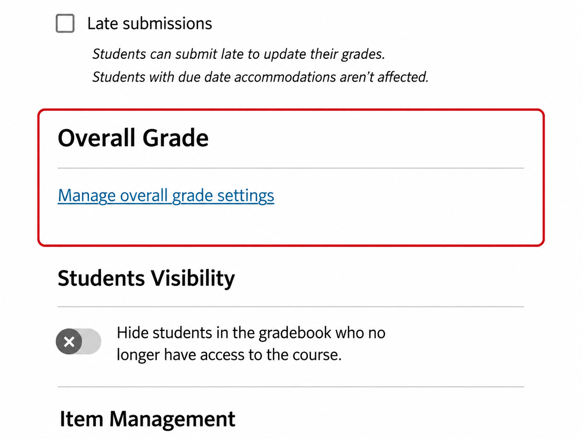
Task: Click the Late submissions label text
Action: [x=150, y=24]
